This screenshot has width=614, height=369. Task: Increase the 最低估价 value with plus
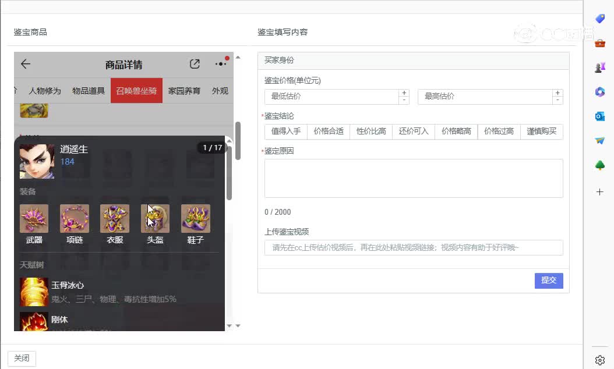pos(404,93)
